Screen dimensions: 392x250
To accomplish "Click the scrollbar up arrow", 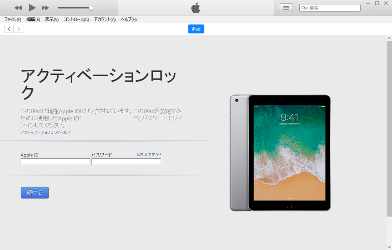I will pos(389,38).
